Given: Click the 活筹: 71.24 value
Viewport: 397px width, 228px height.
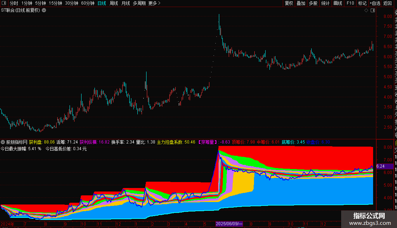Looking at the screenshot, I should (67, 142).
